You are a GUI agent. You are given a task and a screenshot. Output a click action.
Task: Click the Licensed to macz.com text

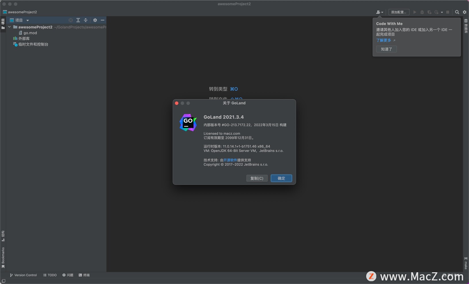point(222,134)
